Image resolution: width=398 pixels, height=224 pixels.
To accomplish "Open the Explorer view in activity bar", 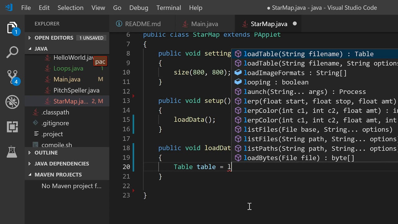I will point(12,28).
